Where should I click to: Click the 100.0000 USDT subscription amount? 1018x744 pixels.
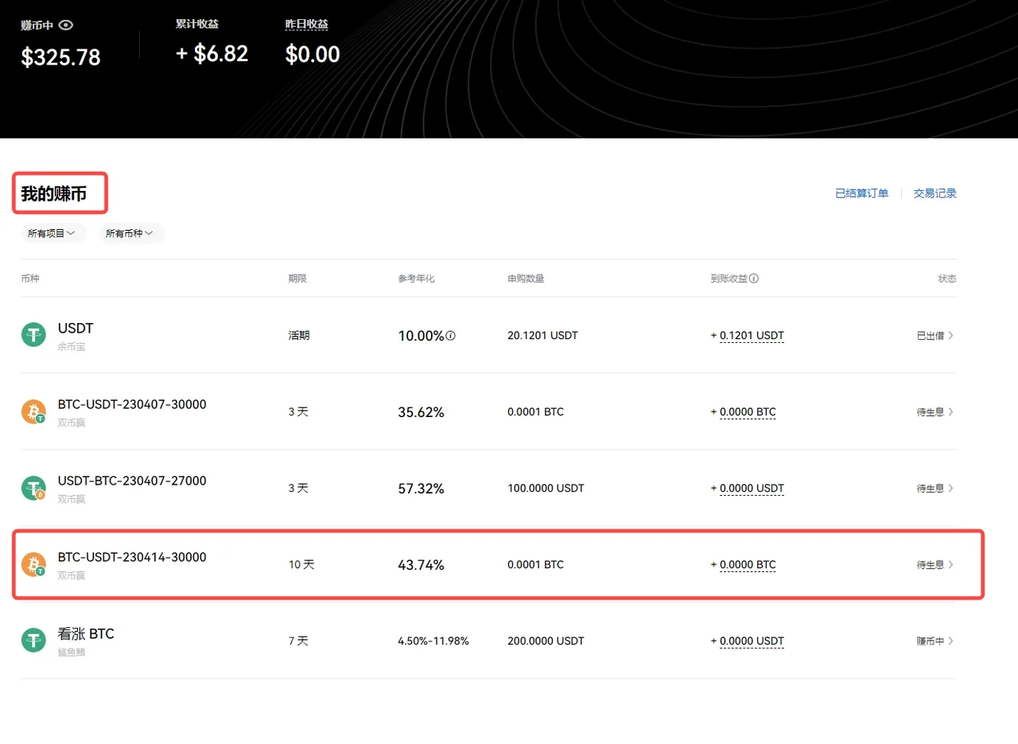[546, 489]
